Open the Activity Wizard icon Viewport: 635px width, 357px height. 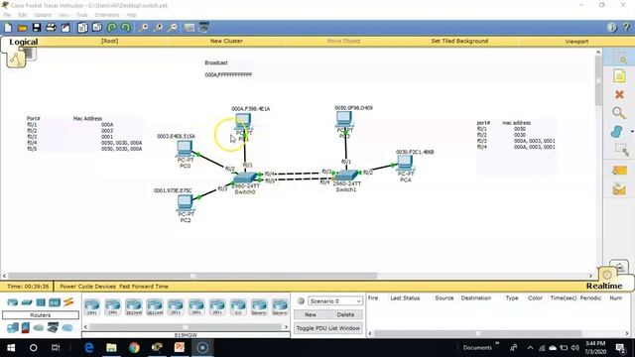(x=65, y=28)
